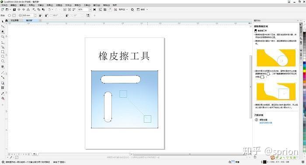This screenshot has height=165, width=306.
Task: Click the eraser thickness input field
Action: pos(28,15)
